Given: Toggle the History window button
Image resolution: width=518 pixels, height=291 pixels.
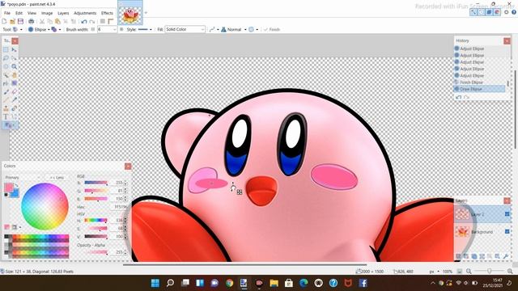Looking at the screenshot, I should tap(482, 12).
